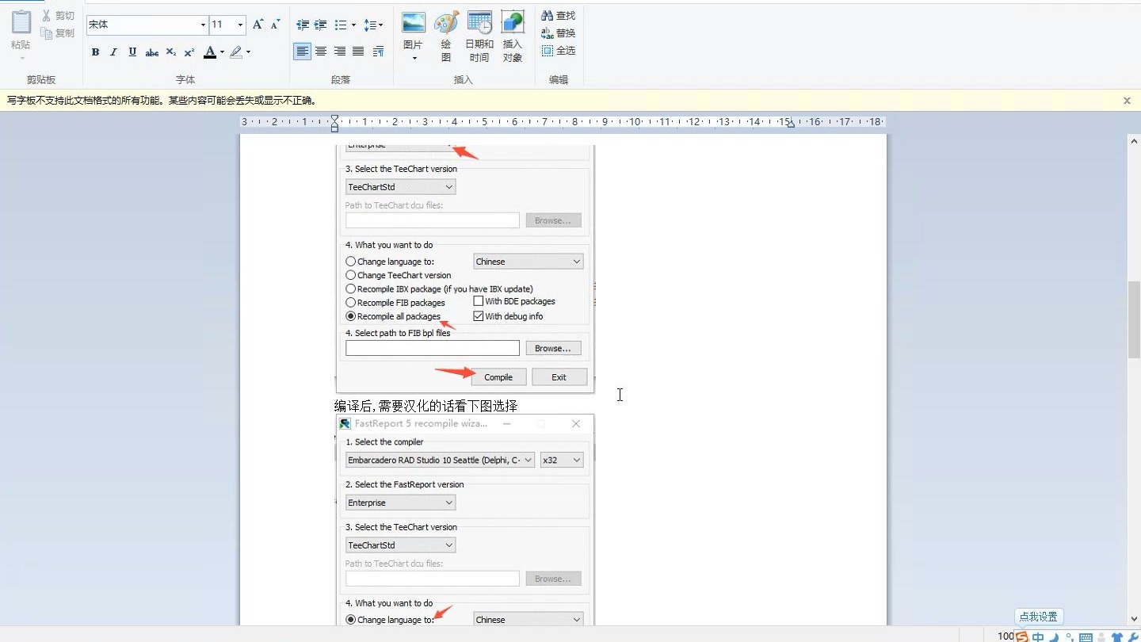Insert object (插入对象) icon

pos(513,22)
